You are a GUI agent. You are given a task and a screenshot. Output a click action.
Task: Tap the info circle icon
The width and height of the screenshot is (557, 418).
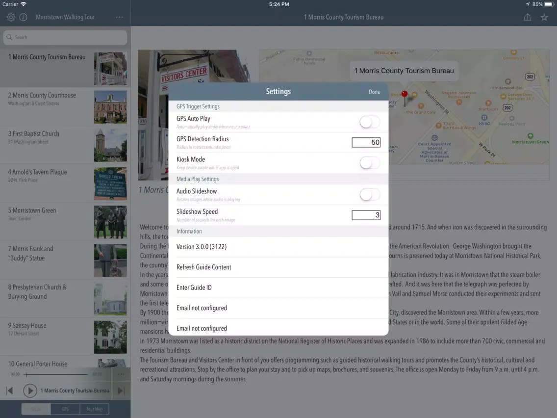[x=23, y=17]
